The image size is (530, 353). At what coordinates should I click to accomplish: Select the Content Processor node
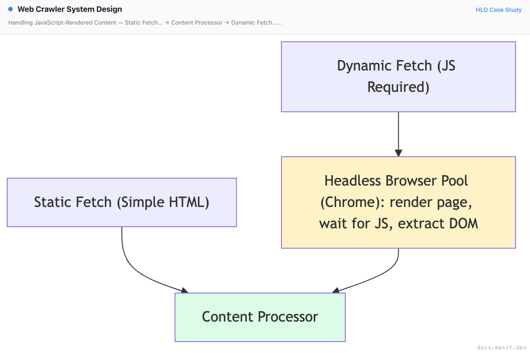coord(260,317)
